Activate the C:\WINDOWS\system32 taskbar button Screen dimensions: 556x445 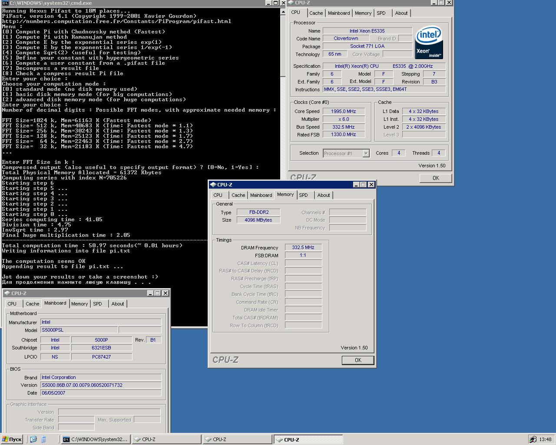(x=96, y=439)
